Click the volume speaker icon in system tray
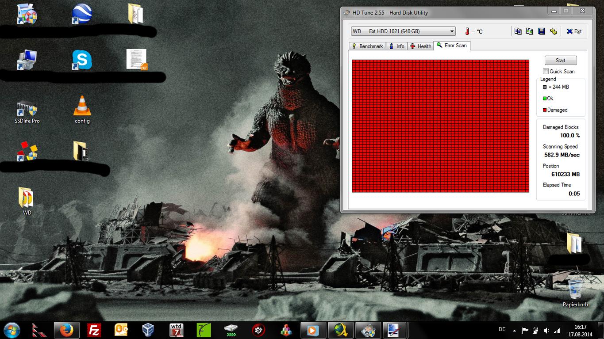604x339 pixels. pyautogui.click(x=546, y=330)
